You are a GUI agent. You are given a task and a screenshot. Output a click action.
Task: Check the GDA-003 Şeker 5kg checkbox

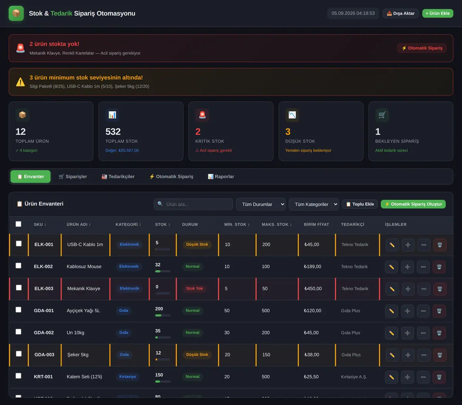coord(19,354)
